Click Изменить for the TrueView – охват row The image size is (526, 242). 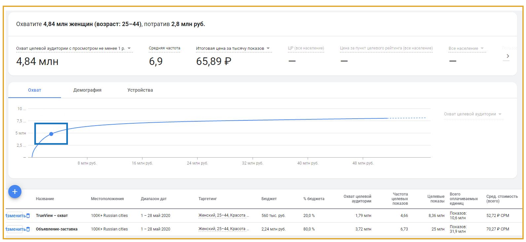[15, 216]
